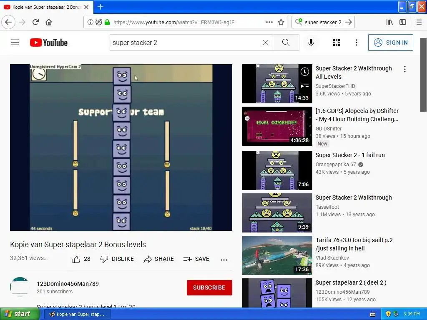Click the page vertical scrollbar thumb
This screenshot has width=427, height=320.
point(424,75)
